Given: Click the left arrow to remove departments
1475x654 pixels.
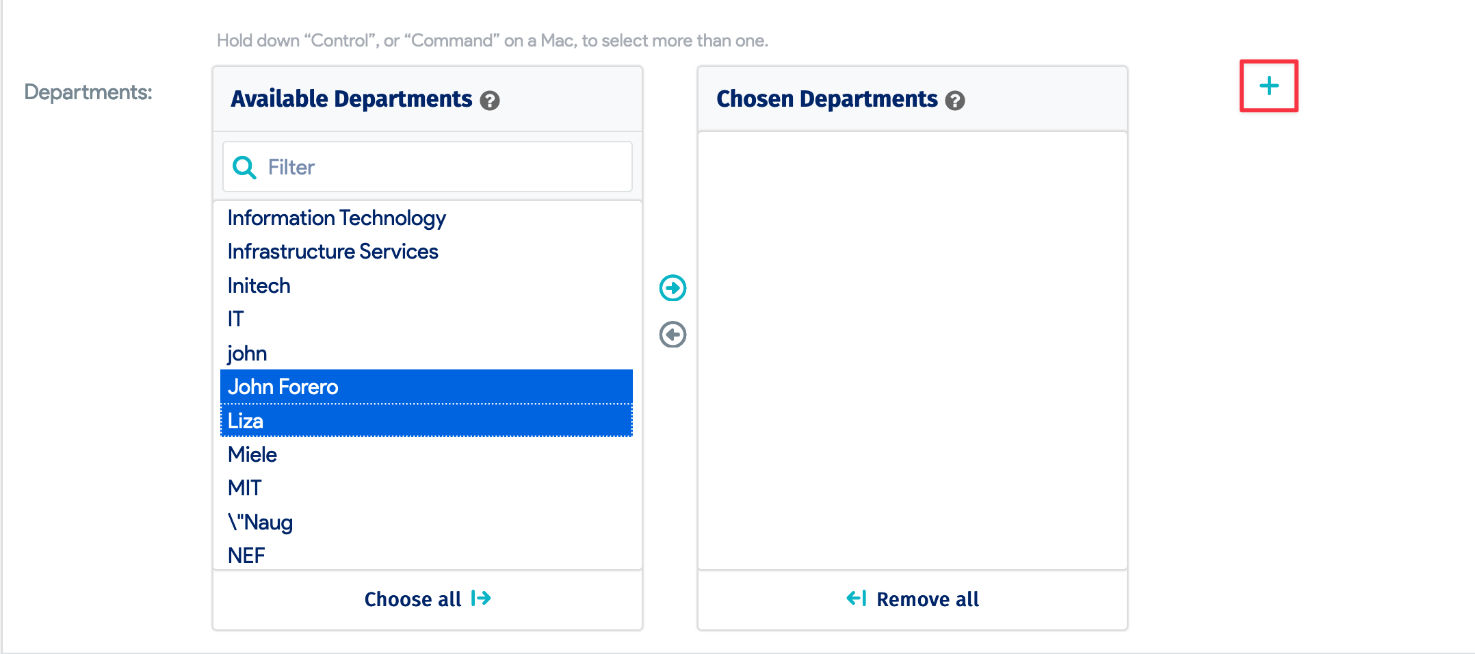Looking at the screenshot, I should (x=673, y=335).
